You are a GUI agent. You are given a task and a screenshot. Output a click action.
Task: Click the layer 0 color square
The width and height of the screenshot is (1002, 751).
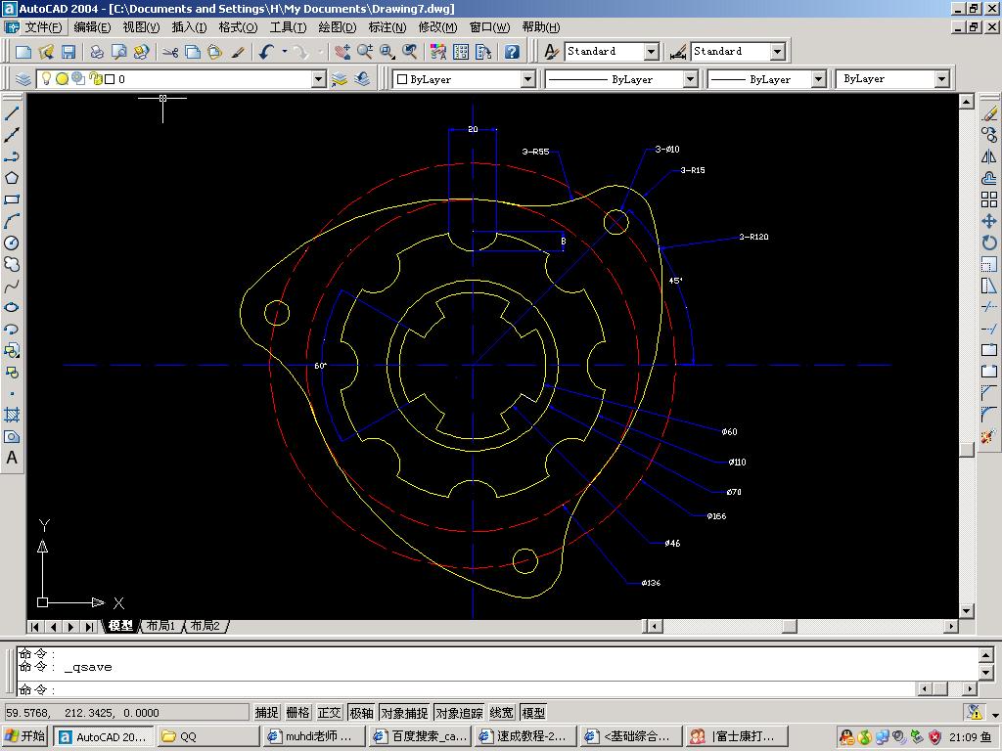click(110, 79)
